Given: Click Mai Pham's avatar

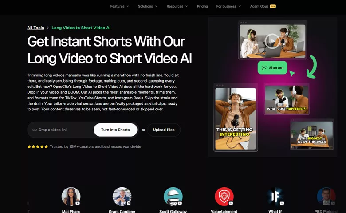Looking at the screenshot, I should [71, 197].
